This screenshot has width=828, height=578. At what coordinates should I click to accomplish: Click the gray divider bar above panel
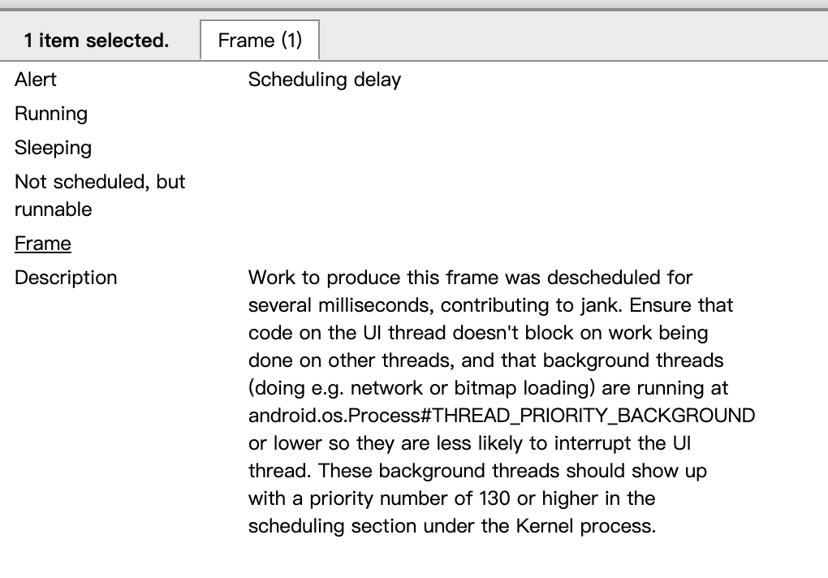[414, 9]
